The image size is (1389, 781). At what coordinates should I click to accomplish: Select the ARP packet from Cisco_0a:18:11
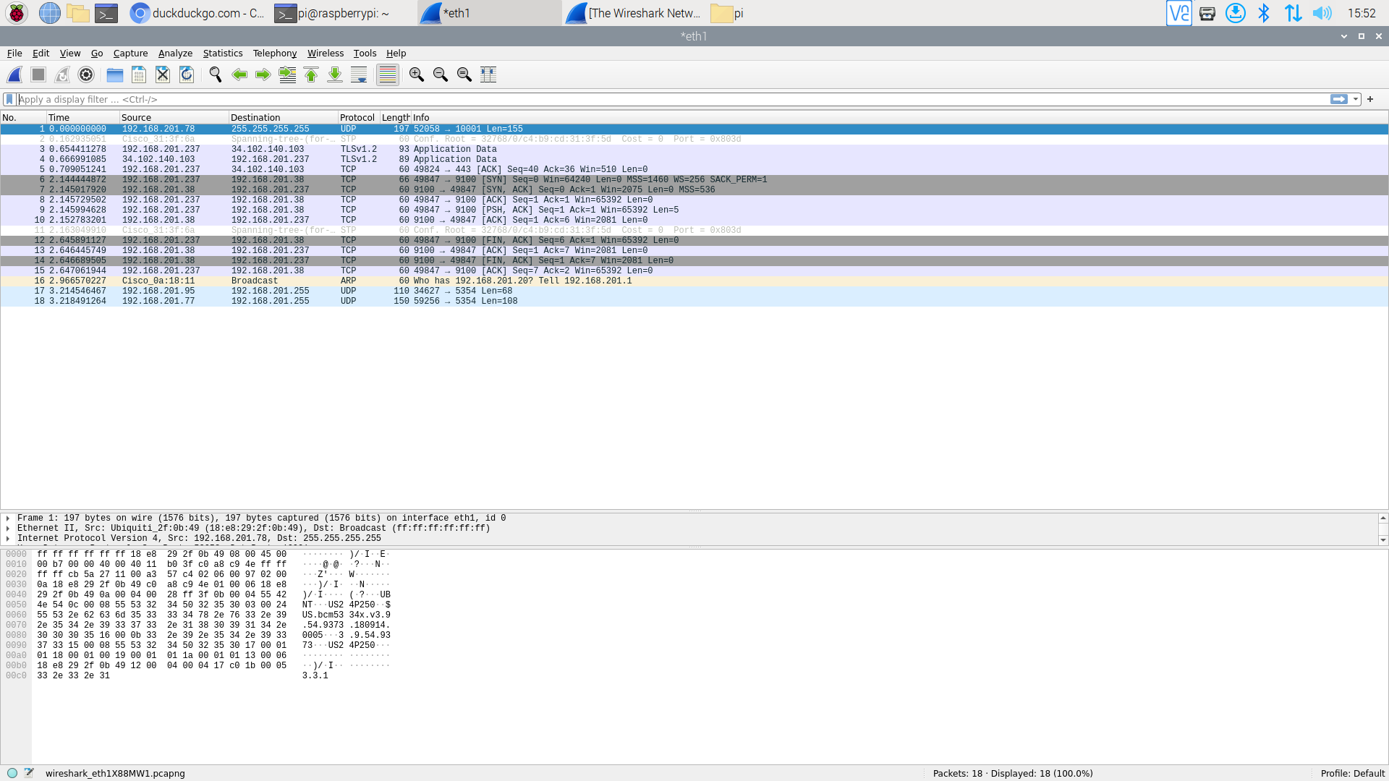694,281
